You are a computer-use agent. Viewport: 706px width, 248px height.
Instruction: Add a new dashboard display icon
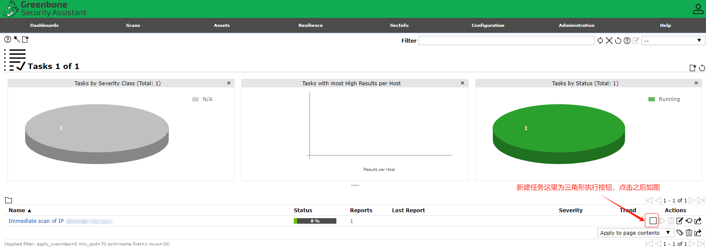tap(693, 68)
